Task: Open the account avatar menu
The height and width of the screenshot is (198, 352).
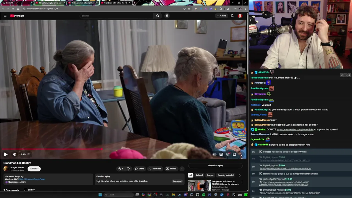Action: point(240,16)
